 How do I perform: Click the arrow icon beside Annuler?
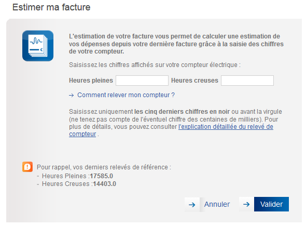192,205
